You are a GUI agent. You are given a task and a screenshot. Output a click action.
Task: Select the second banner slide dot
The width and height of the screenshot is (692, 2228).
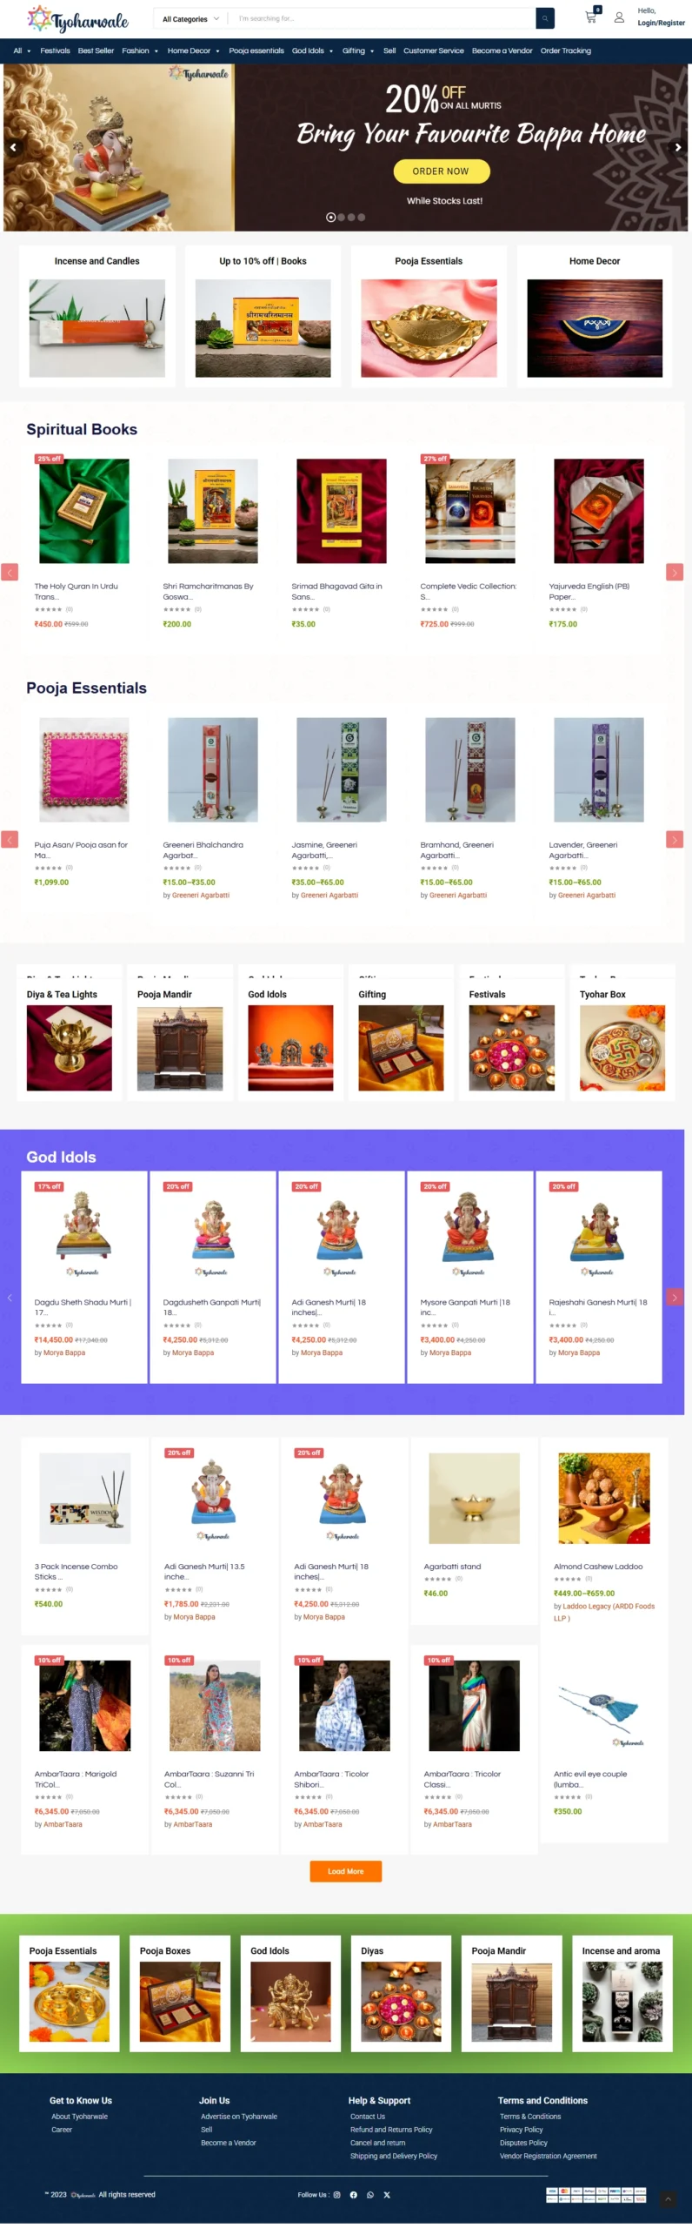[x=341, y=218]
